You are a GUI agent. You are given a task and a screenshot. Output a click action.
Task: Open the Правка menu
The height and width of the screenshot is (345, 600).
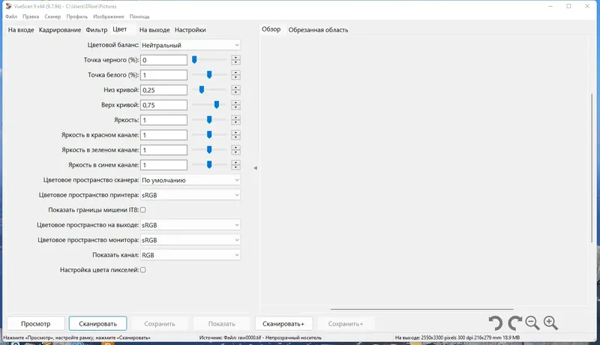point(31,16)
